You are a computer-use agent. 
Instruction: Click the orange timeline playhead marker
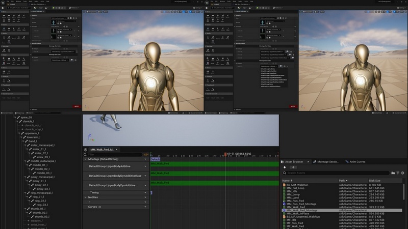(225, 154)
